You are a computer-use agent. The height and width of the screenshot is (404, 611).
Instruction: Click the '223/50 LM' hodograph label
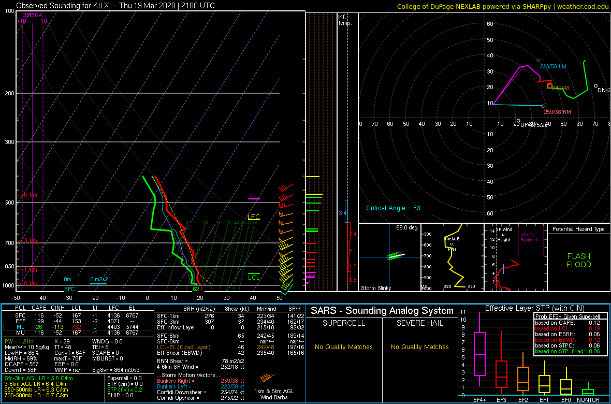(552, 67)
